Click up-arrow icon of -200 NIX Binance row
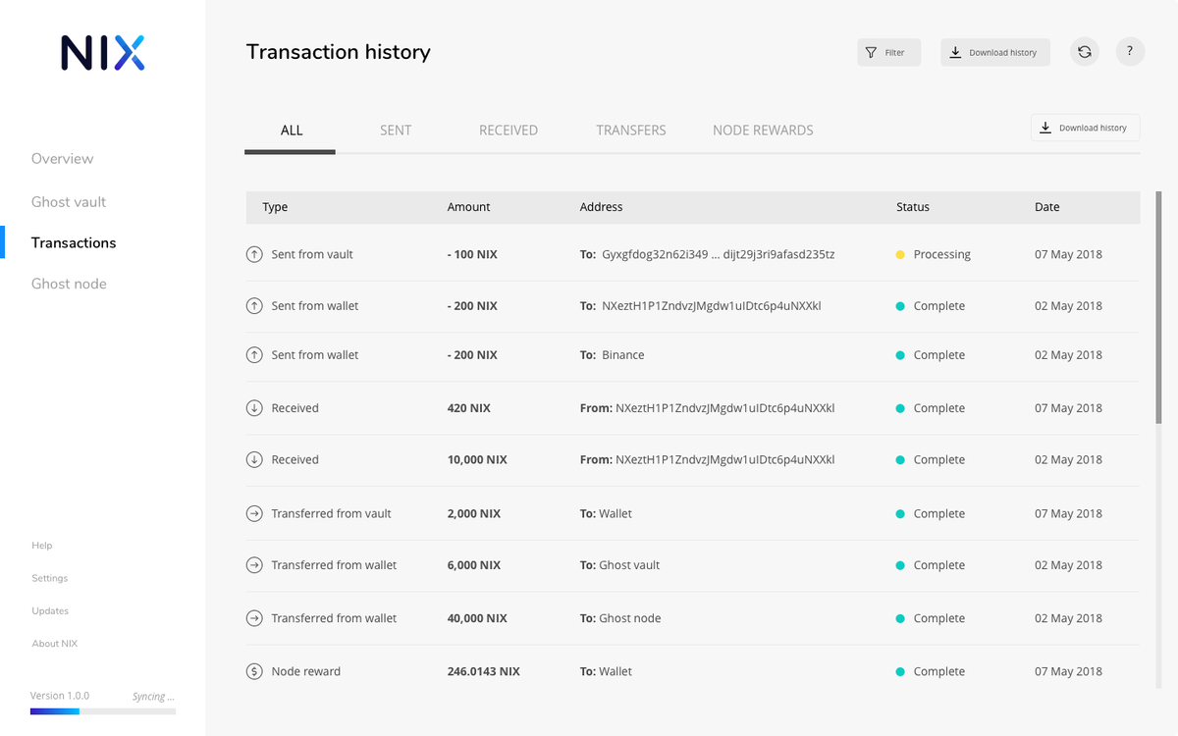The image size is (1178, 736). (253, 355)
